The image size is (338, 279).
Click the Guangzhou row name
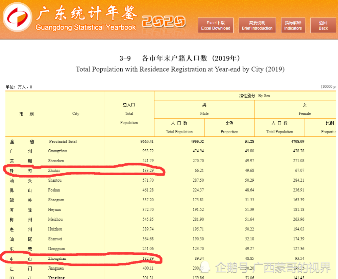pos(57,151)
